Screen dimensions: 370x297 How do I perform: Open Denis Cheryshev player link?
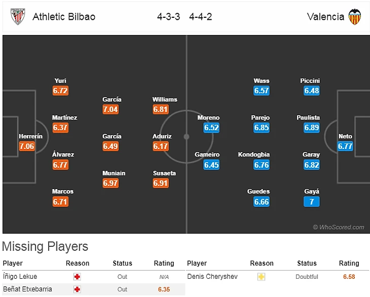click(212, 277)
